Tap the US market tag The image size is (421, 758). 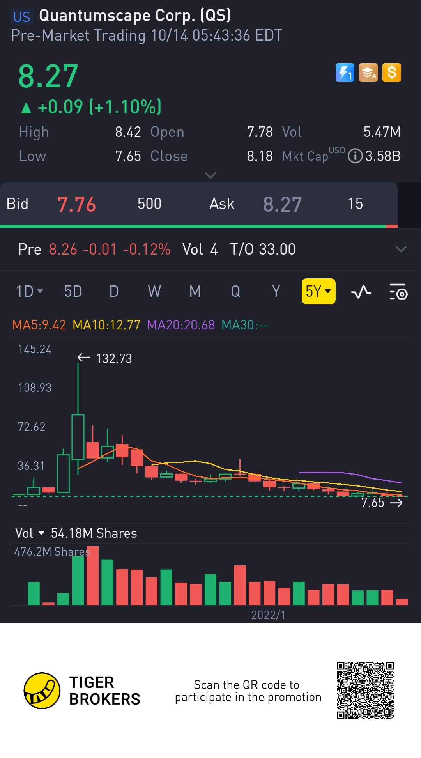(x=21, y=17)
